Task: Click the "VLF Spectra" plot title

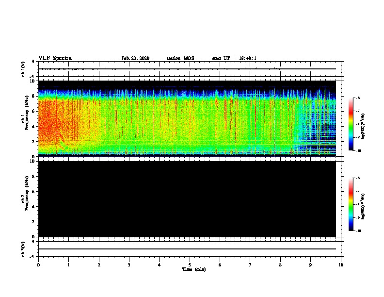Action: click(55, 58)
